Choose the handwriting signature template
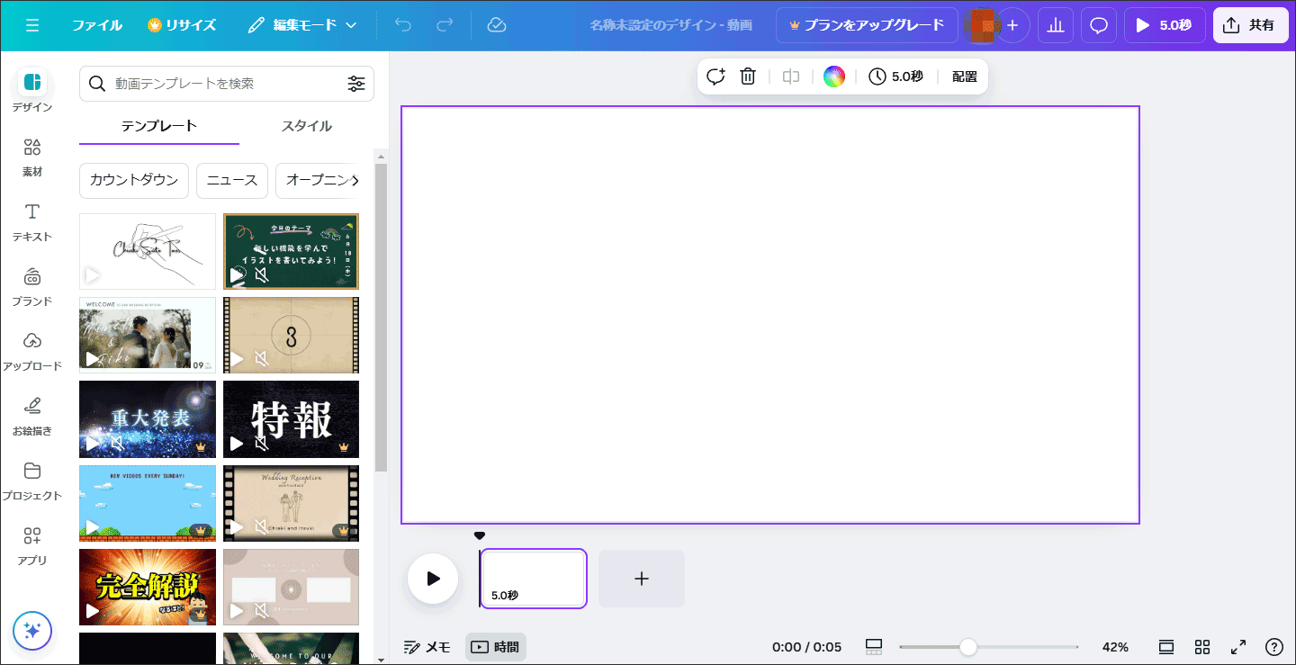The image size is (1296, 665). [x=148, y=251]
